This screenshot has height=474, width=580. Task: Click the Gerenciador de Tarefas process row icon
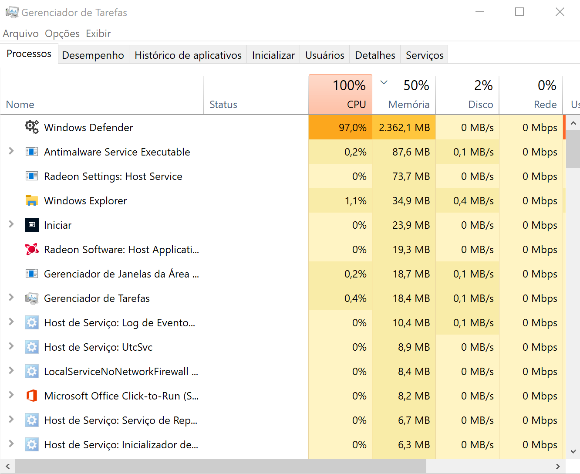coord(32,298)
